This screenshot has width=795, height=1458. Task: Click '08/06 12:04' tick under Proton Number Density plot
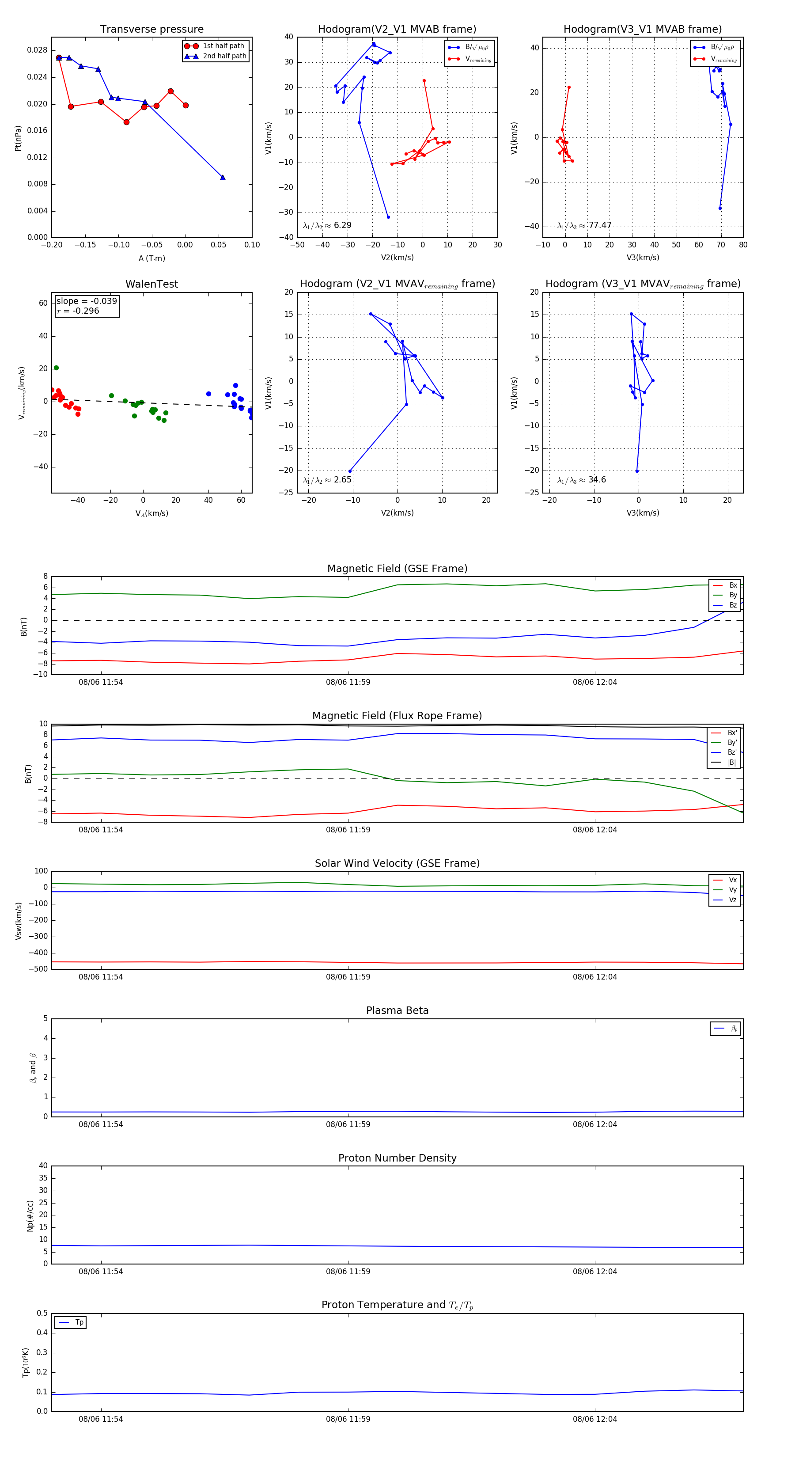click(594, 1272)
